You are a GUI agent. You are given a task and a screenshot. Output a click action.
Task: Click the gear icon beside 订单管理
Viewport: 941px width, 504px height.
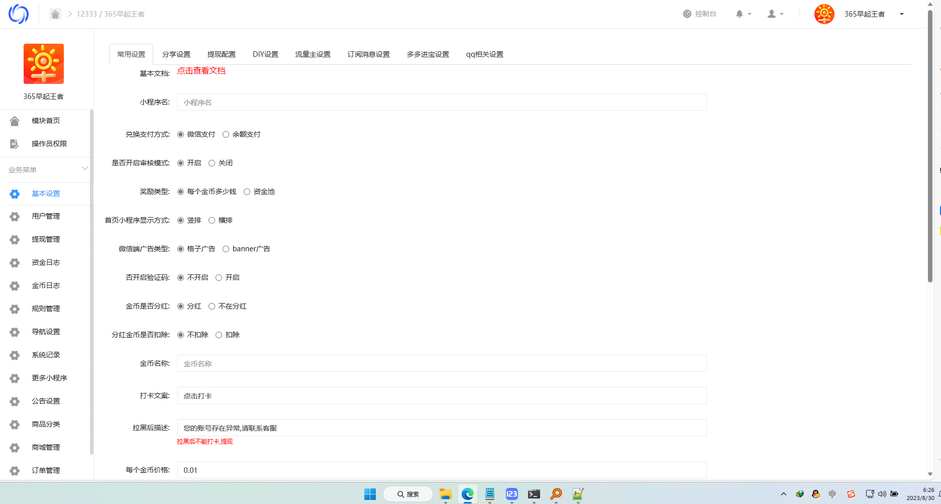point(15,471)
